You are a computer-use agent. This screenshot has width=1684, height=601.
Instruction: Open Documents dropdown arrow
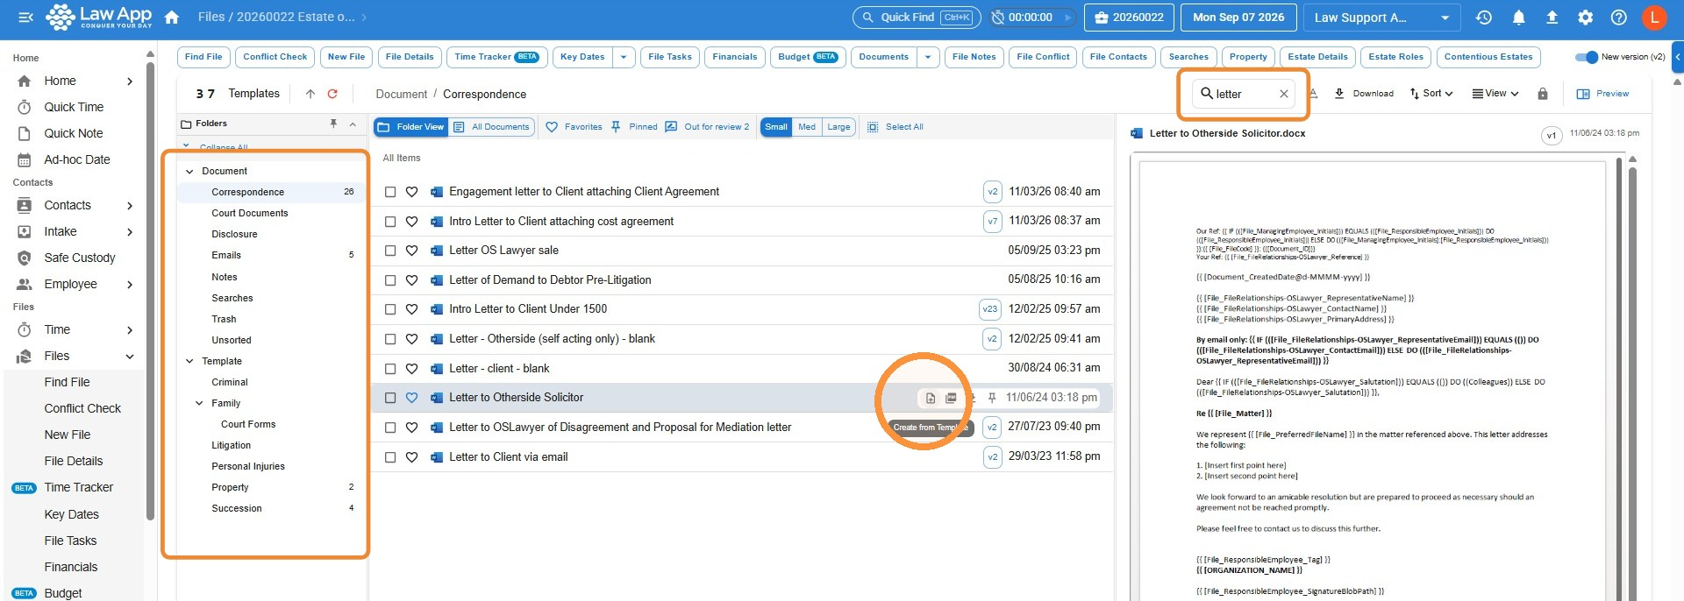coord(928,57)
